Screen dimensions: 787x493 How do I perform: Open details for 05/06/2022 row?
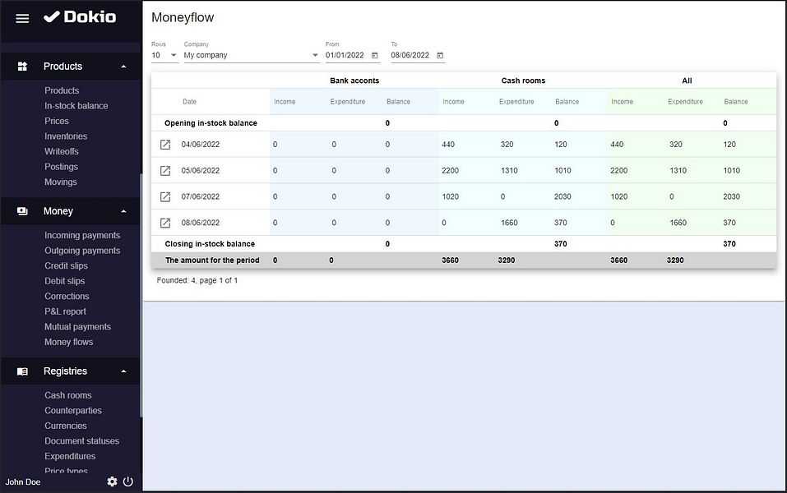click(x=165, y=171)
